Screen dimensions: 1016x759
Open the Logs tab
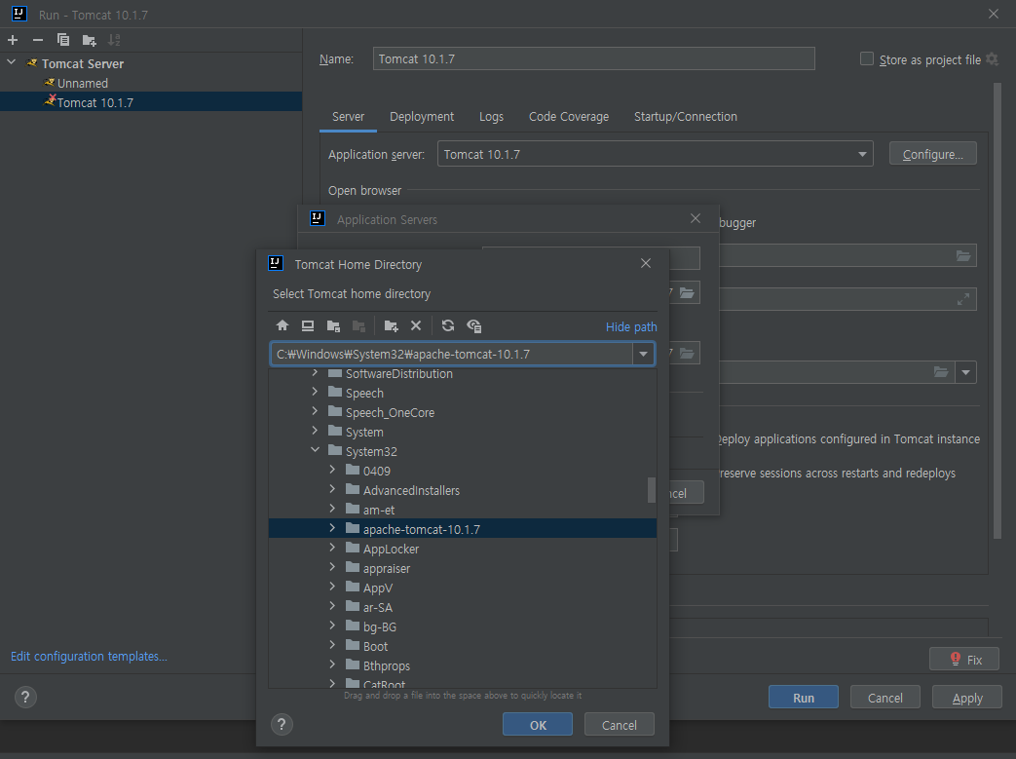[x=491, y=117]
